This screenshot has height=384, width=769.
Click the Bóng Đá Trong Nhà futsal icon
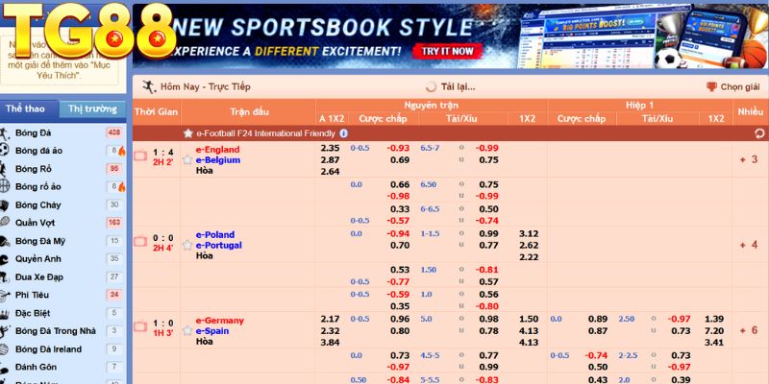pos(5,331)
